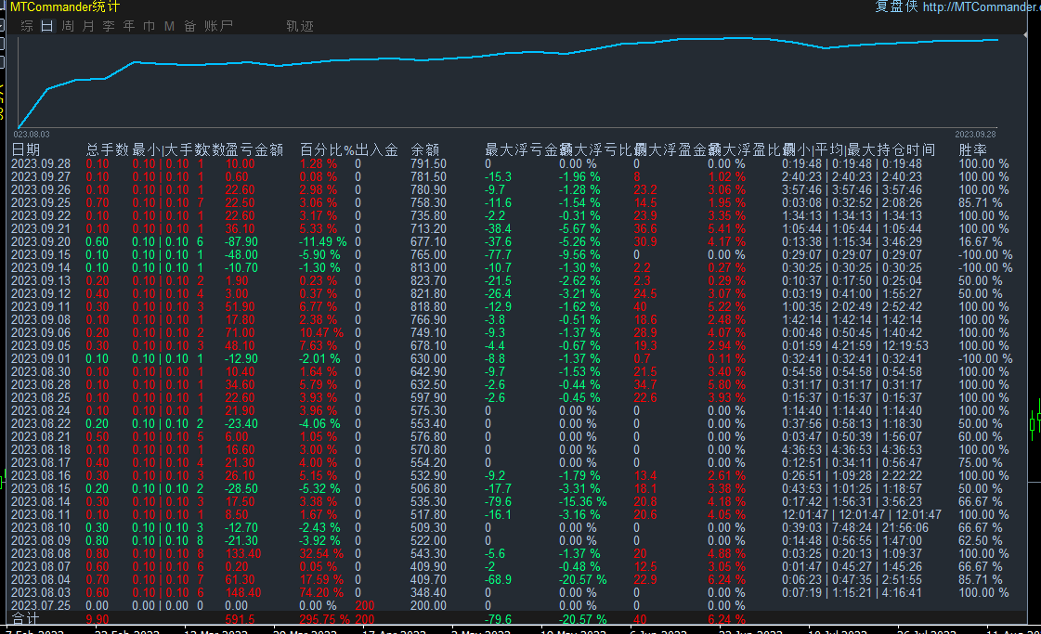The image size is (1041, 634).
Task: Click the 总手数 column header
Action: (108, 150)
